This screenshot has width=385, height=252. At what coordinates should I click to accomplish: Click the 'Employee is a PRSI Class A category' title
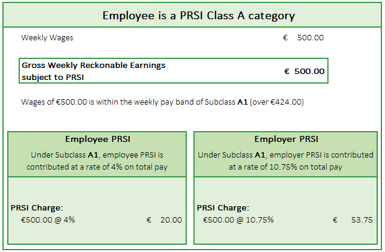click(199, 14)
